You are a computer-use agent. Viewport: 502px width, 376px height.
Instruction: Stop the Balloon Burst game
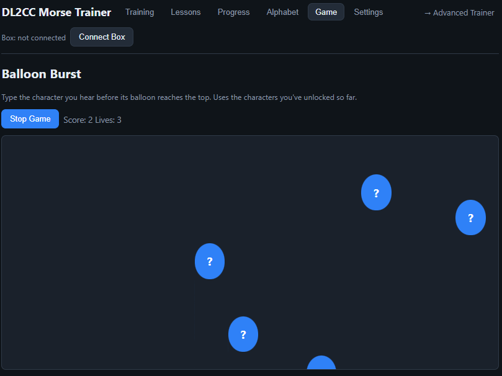tap(30, 119)
